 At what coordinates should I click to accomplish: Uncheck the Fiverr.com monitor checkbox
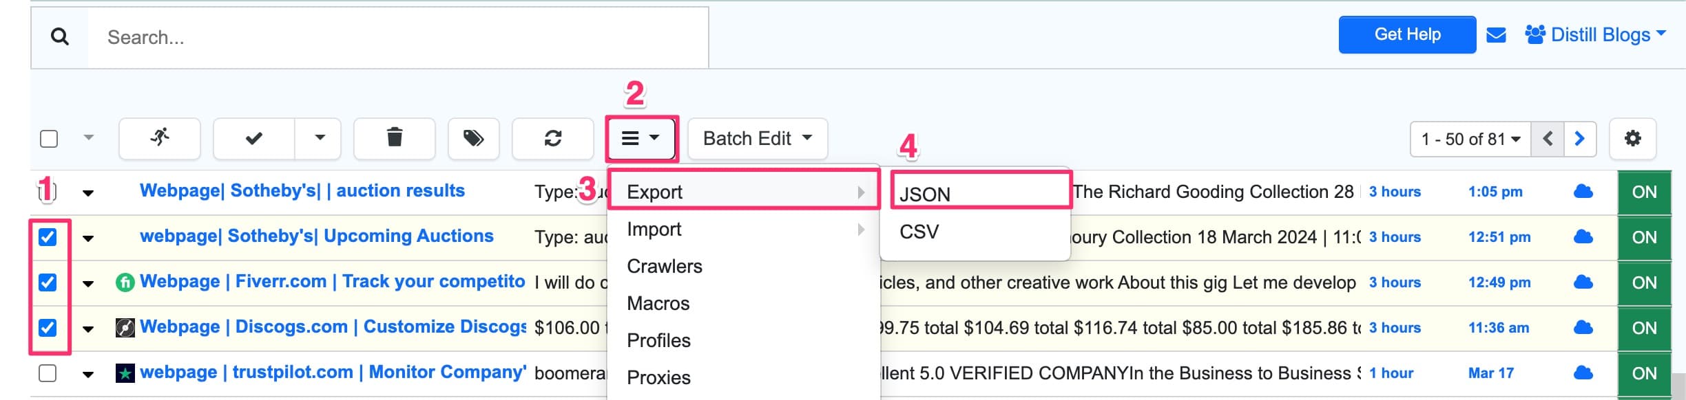coord(48,282)
